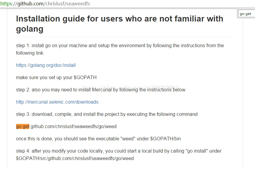Click the "$GOPATH/bin" text

point(165,139)
